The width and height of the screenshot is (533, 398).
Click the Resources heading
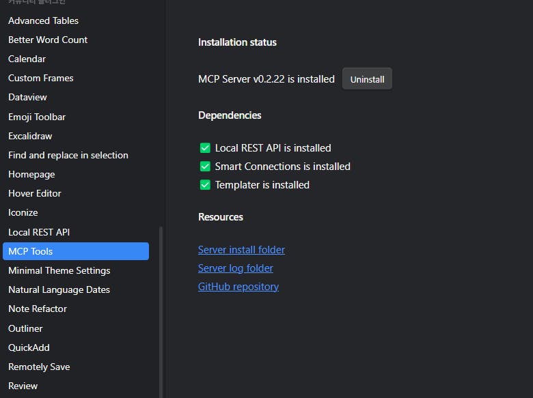(221, 217)
